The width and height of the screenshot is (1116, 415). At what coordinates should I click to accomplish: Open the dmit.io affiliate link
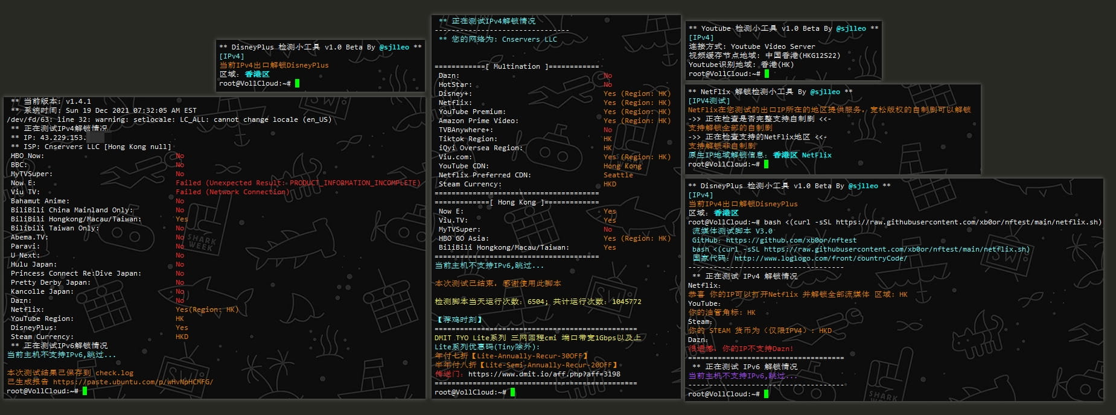544,374
